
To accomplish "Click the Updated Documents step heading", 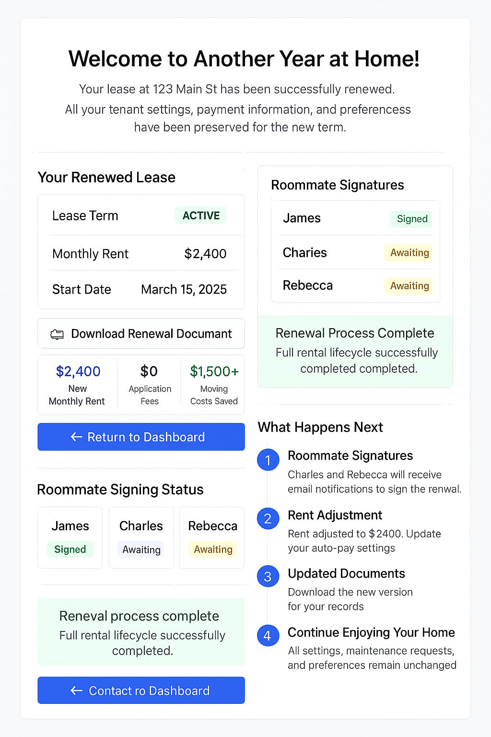I will (x=346, y=573).
